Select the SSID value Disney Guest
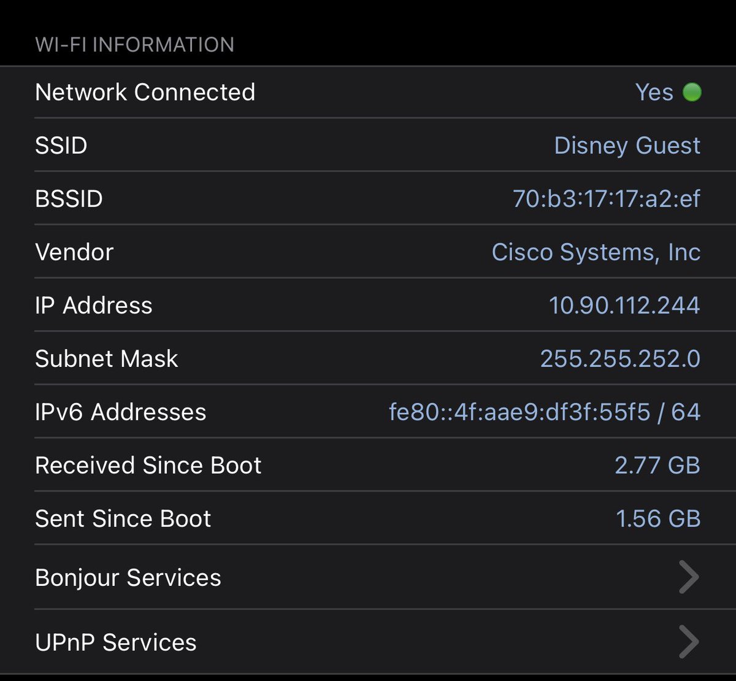 pyautogui.click(x=627, y=146)
